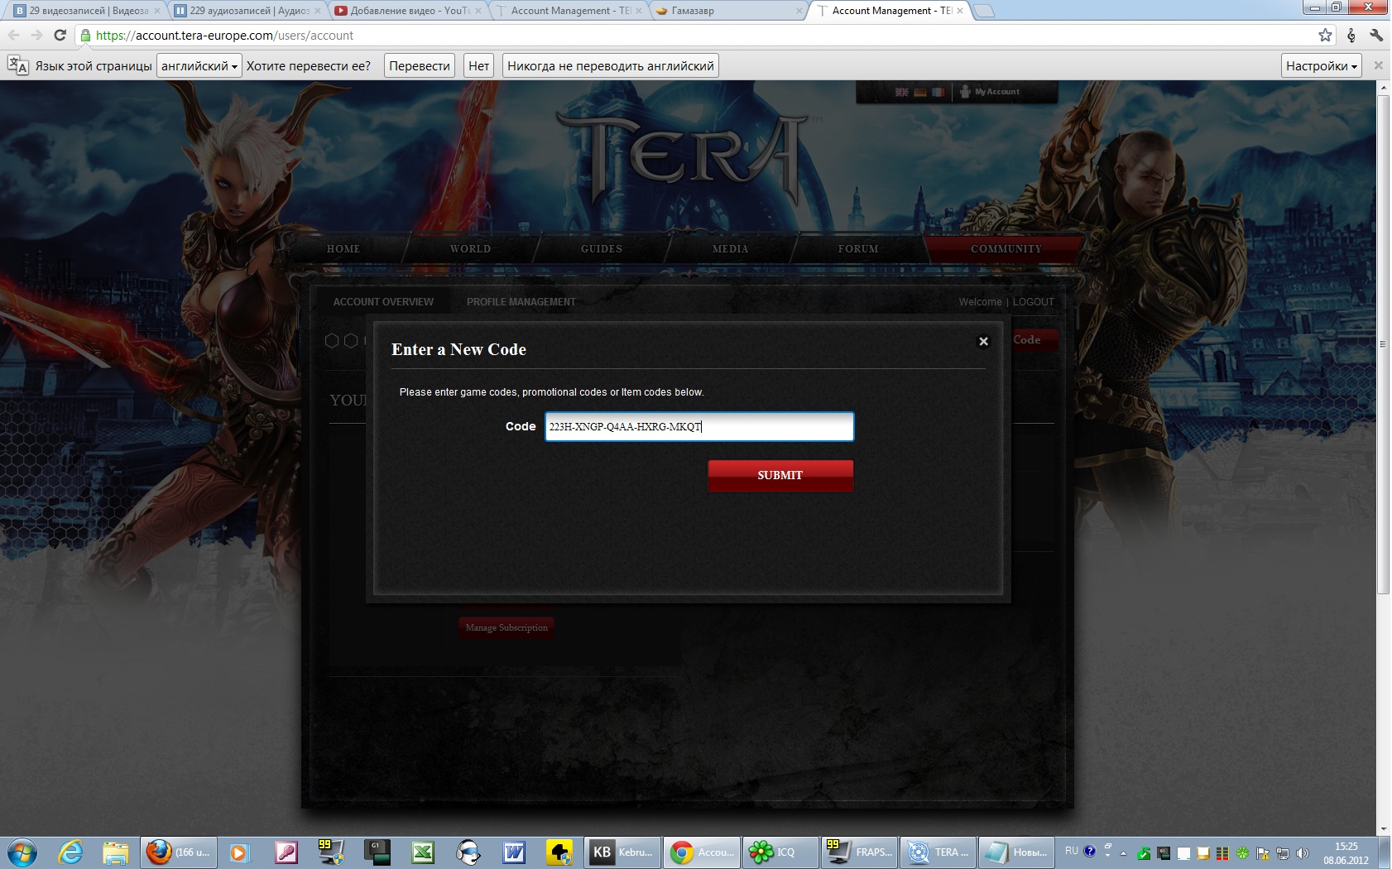
Task: Switch site language to English flag
Action: tap(901, 92)
